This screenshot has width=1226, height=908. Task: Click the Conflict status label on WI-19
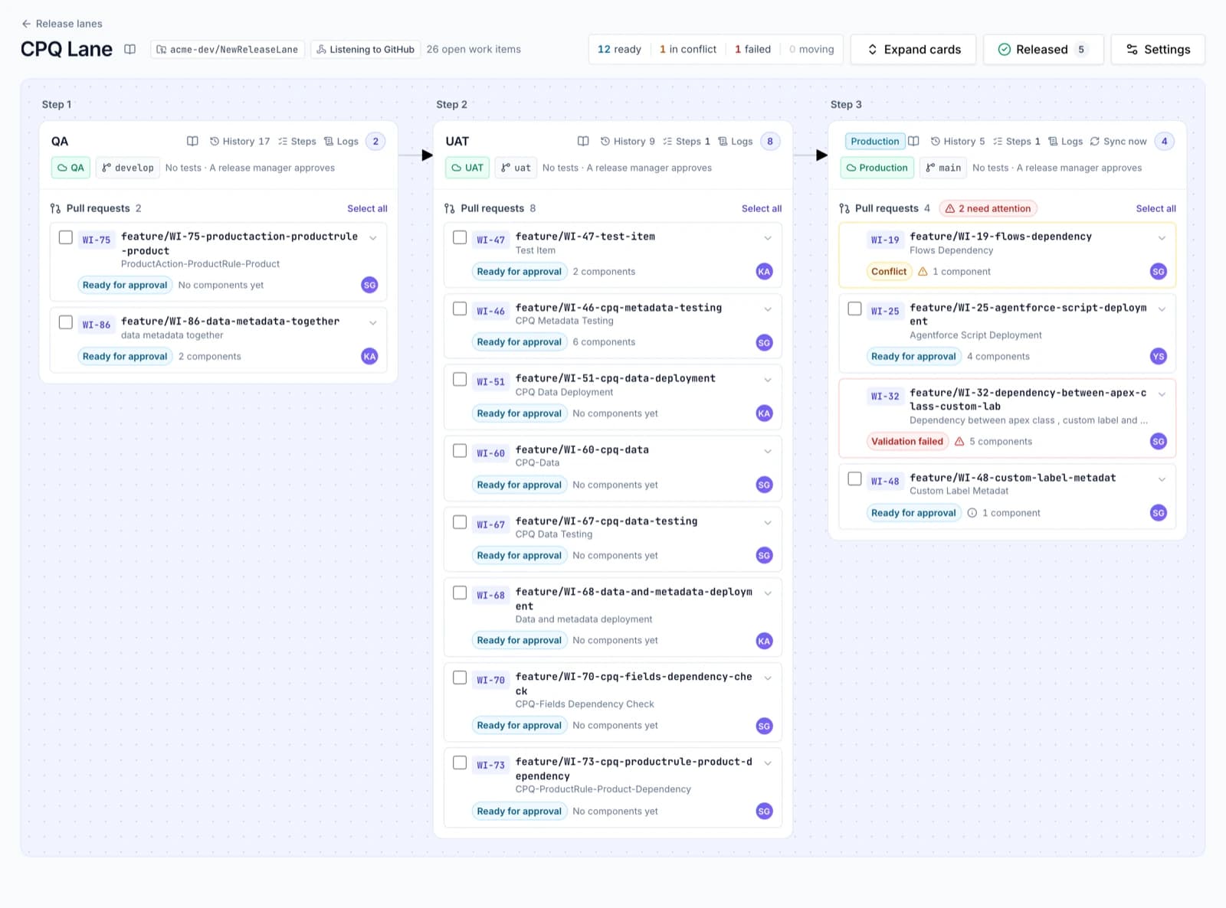889,271
